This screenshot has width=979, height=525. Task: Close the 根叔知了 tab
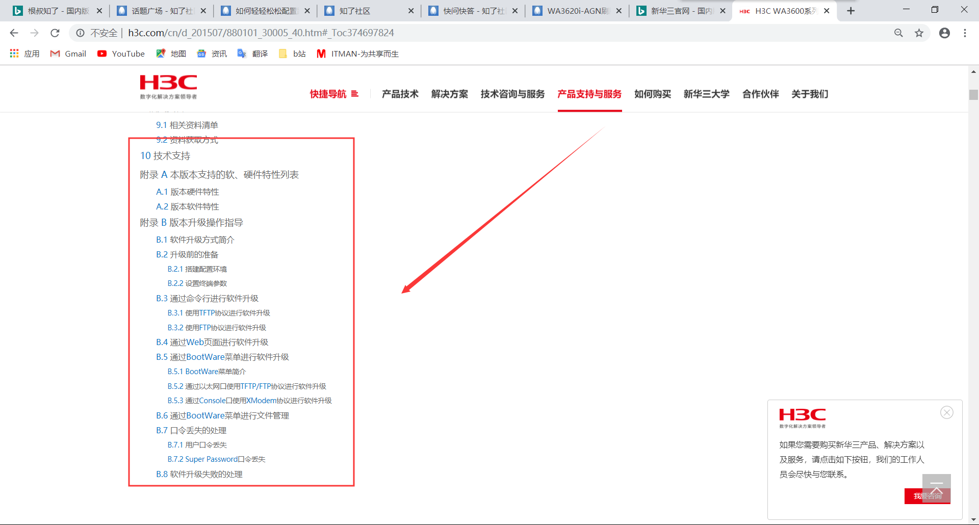pyautogui.click(x=99, y=11)
